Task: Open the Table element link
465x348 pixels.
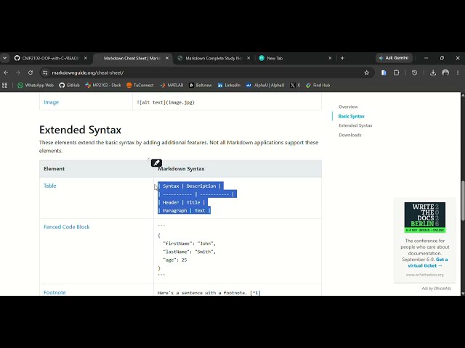Action: click(x=50, y=186)
